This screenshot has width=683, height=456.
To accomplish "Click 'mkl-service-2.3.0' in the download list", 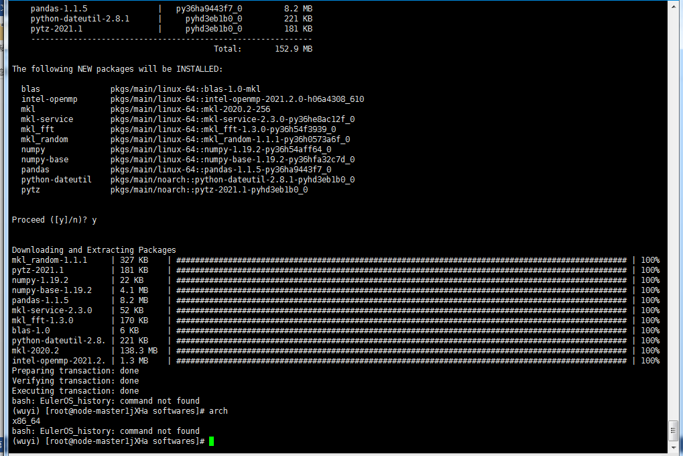I will (x=52, y=310).
